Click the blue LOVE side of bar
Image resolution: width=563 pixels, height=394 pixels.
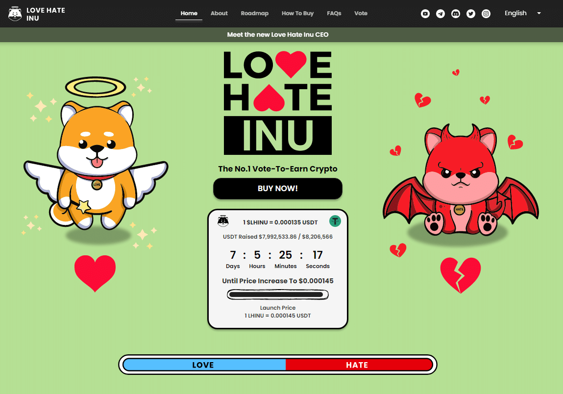click(203, 365)
